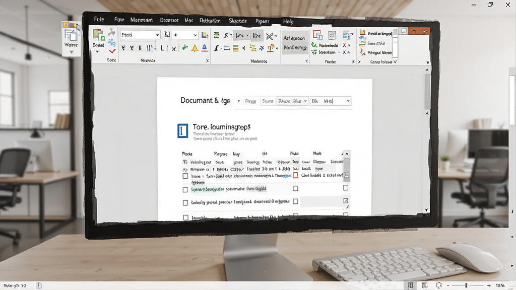This screenshot has height=290, width=516.
Task: Select the blue font color A icon
Action: (205, 48)
